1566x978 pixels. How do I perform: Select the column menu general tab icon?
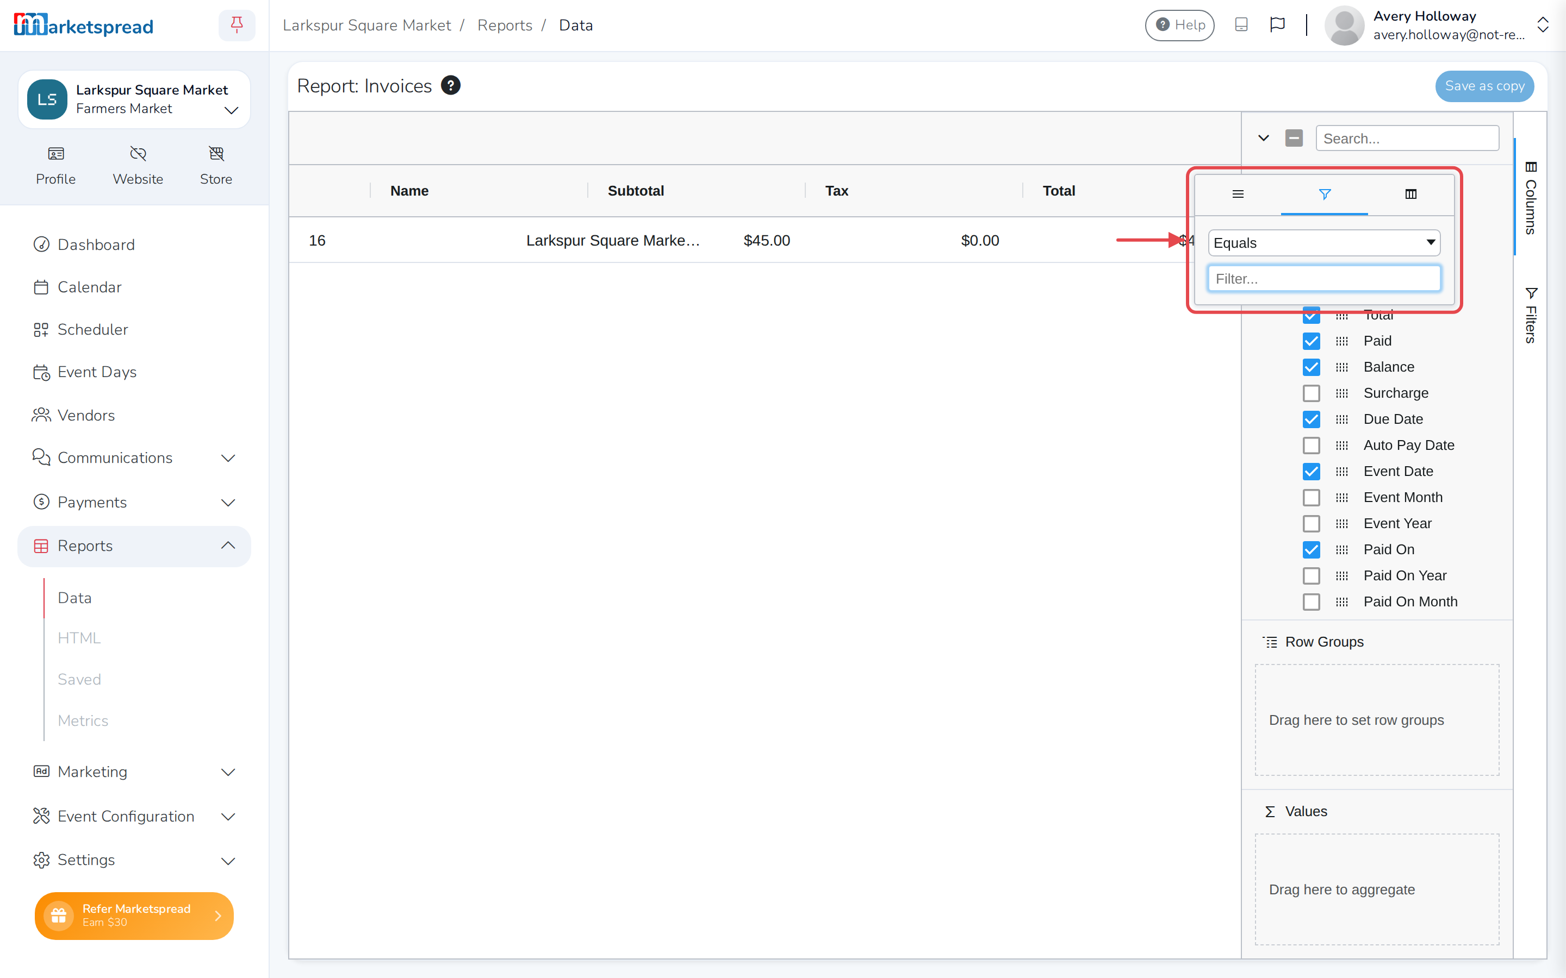pyautogui.click(x=1238, y=194)
